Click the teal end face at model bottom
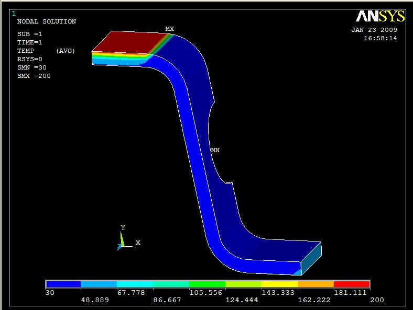The width and height of the screenshot is (413, 310). 311,259
